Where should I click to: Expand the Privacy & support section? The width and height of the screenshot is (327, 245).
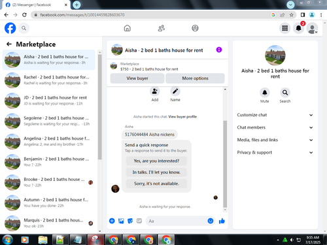(275, 152)
